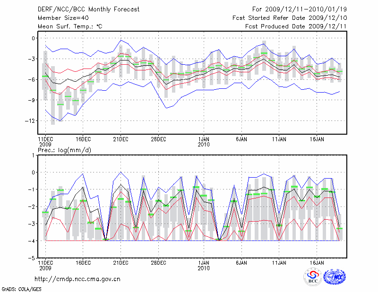The width and height of the screenshot is (378, 292).
Task: Click 21DEC tick label under temperature chart
Action: (x=120, y=139)
